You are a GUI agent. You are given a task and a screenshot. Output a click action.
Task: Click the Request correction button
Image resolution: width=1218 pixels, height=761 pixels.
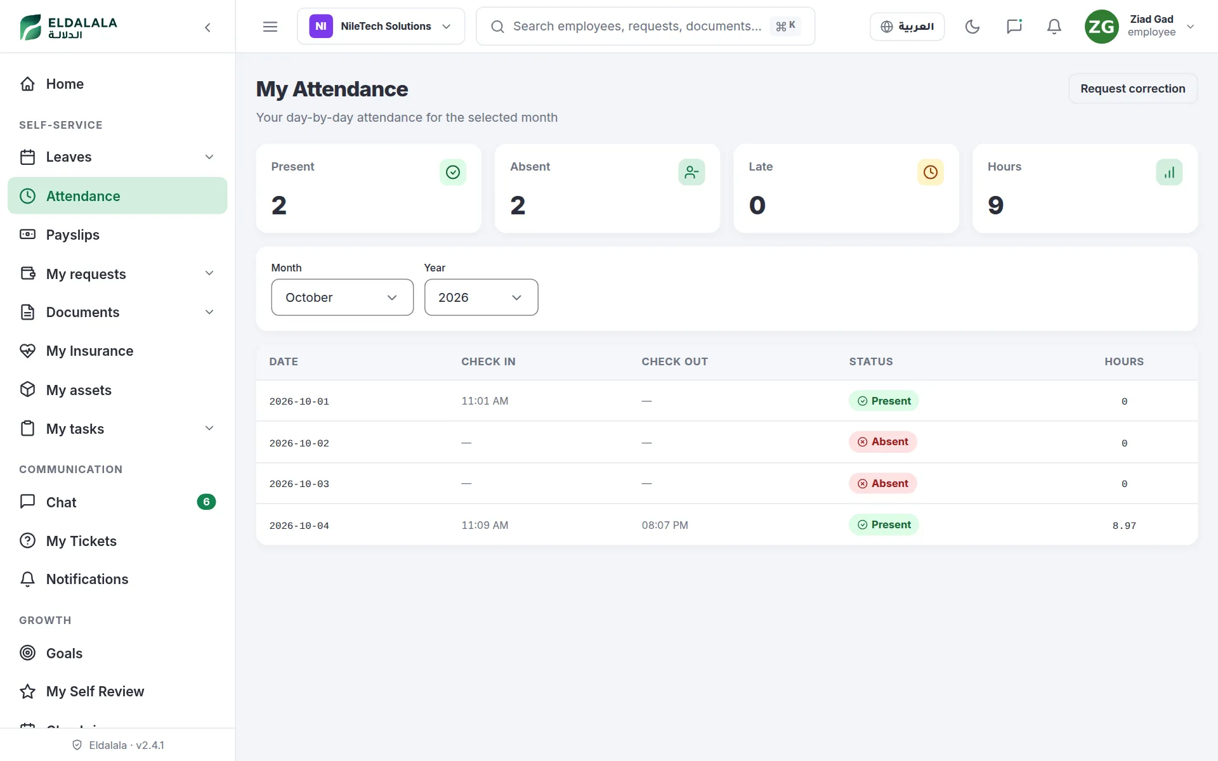1133,89
